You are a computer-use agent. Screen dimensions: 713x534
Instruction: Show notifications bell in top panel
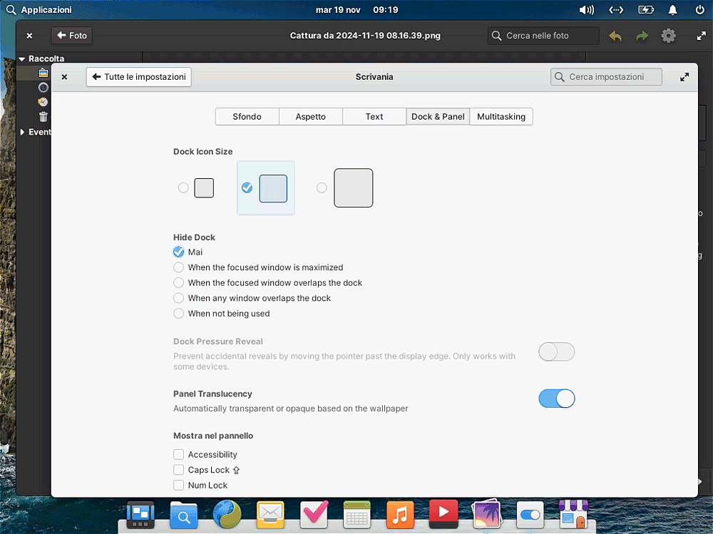click(x=672, y=9)
